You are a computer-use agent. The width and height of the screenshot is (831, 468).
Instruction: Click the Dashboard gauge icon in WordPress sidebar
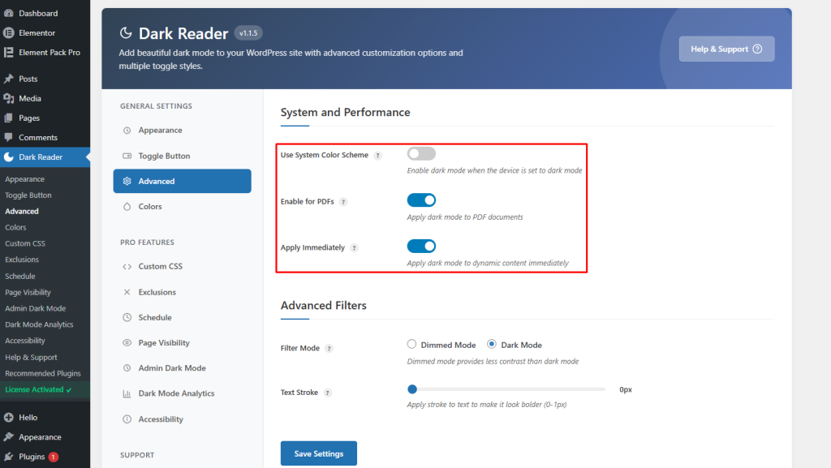pos(8,13)
